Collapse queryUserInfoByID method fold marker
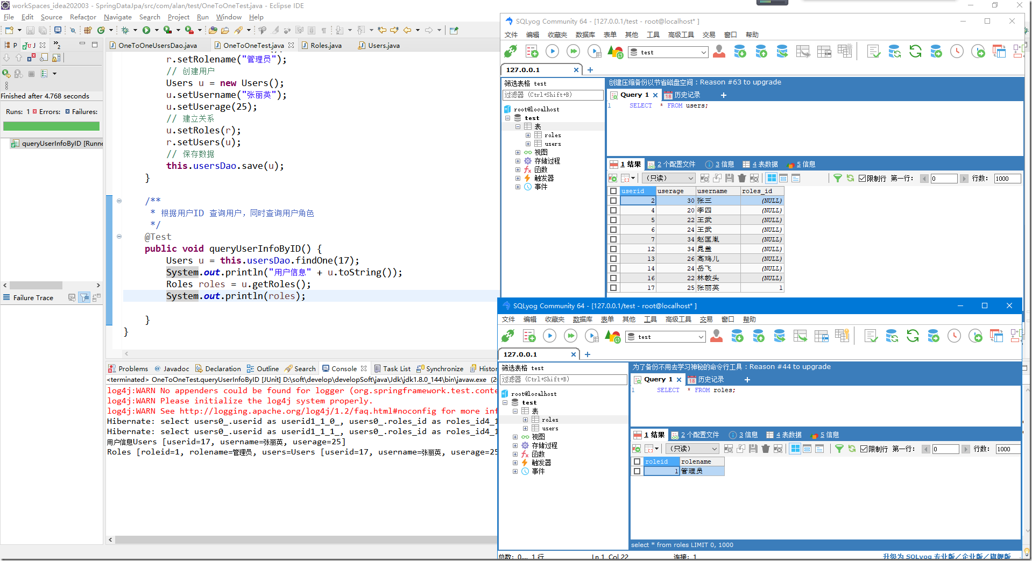 [119, 236]
